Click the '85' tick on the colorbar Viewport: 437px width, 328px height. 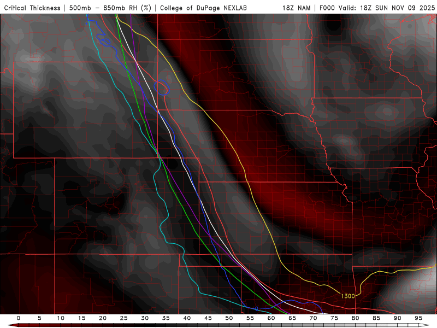pos(376,318)
